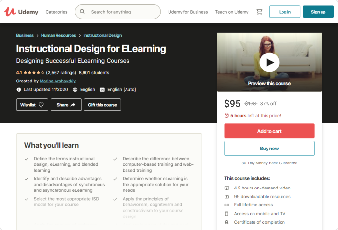Open instructor Marina Arshavskiy's profile
Screen dimensions: 338x230
[58, 81]
